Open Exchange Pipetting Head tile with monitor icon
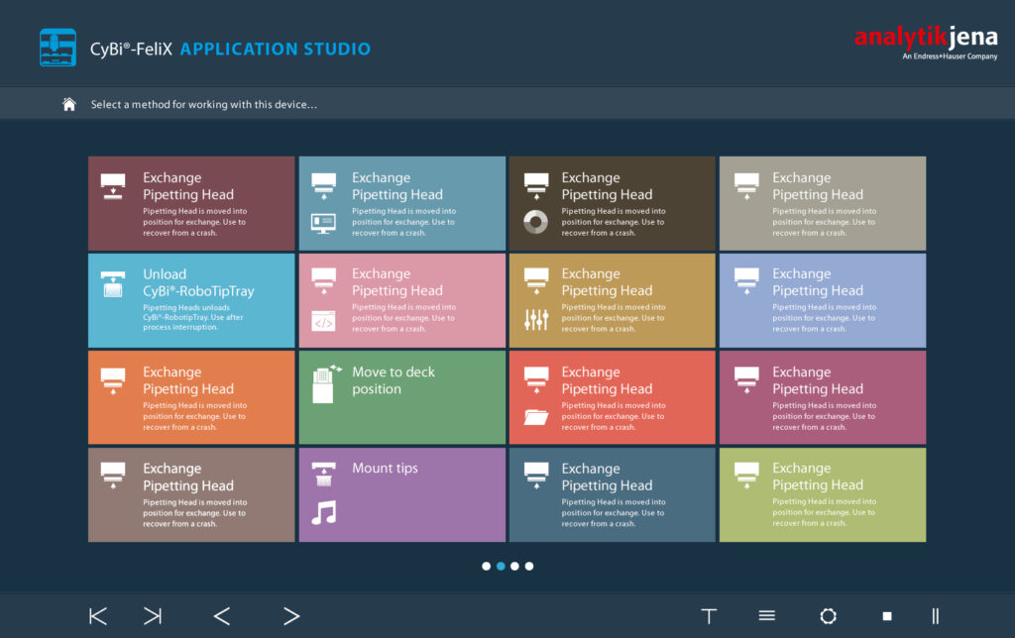1015x638 pixels. coord(402,203)
